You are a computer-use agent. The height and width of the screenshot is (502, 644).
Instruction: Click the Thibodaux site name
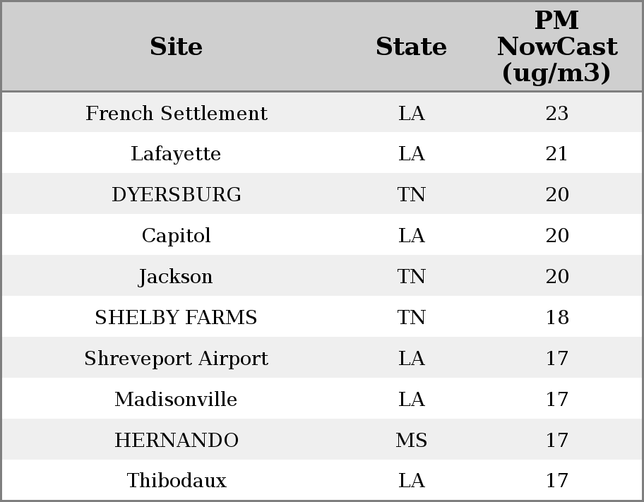click(177, 481)
